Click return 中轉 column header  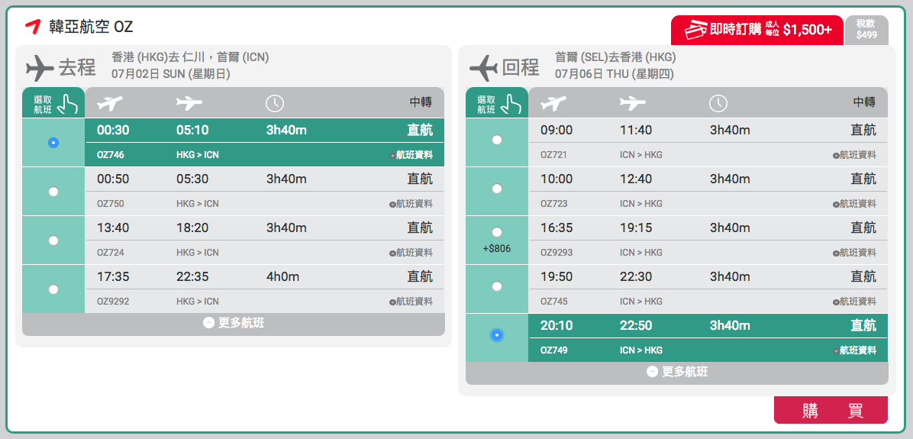[x=864, y=102]
